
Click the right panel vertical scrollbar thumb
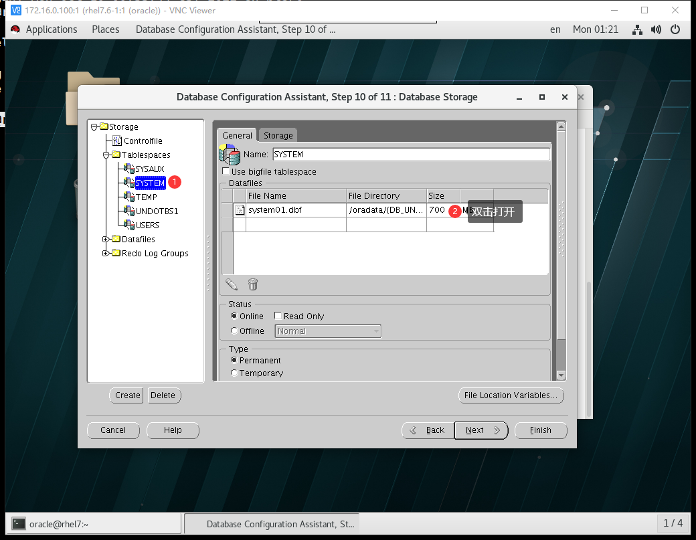[x=561, y=235]
